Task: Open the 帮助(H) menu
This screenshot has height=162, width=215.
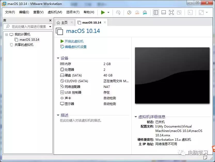Action: (x=89, y=12)
